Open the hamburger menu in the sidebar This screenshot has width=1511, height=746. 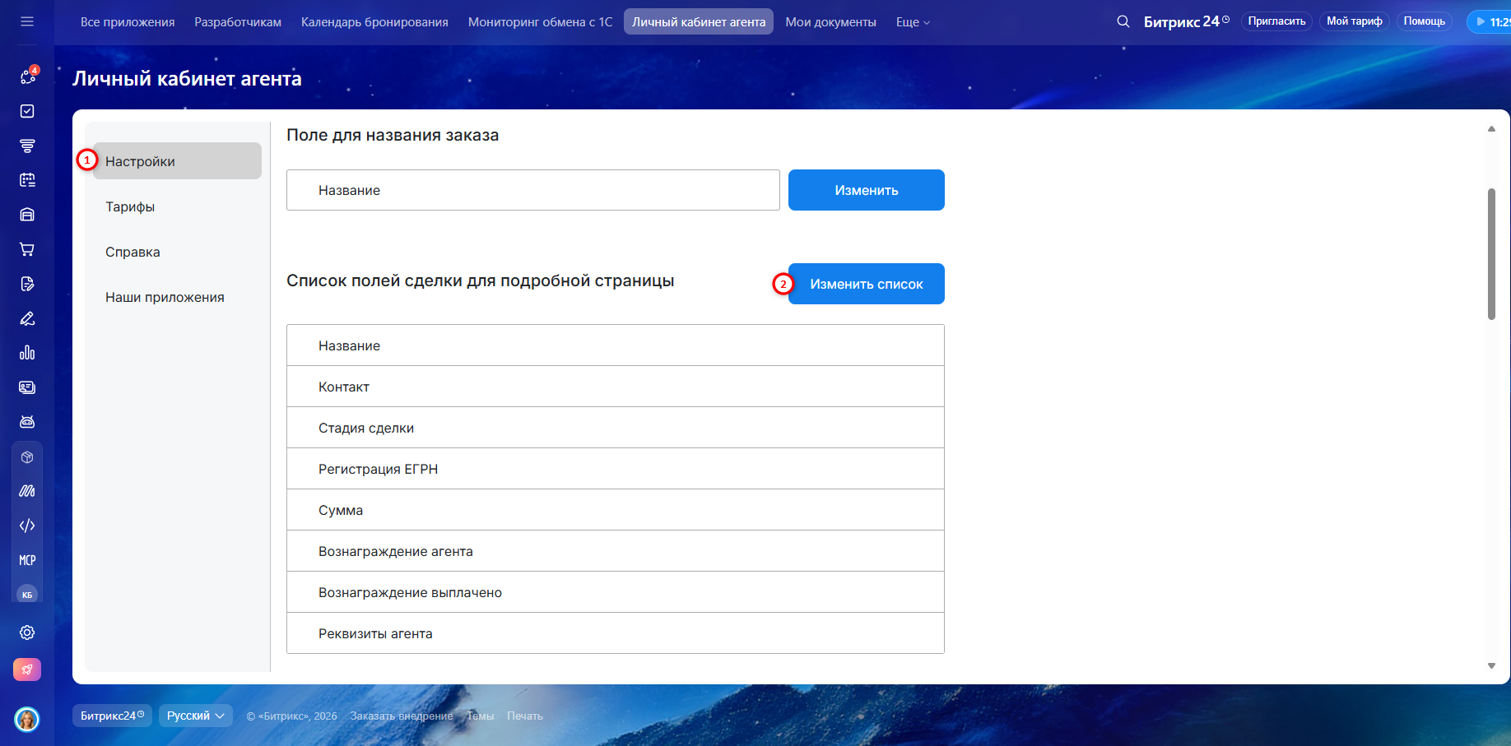(x=27, y=21)
